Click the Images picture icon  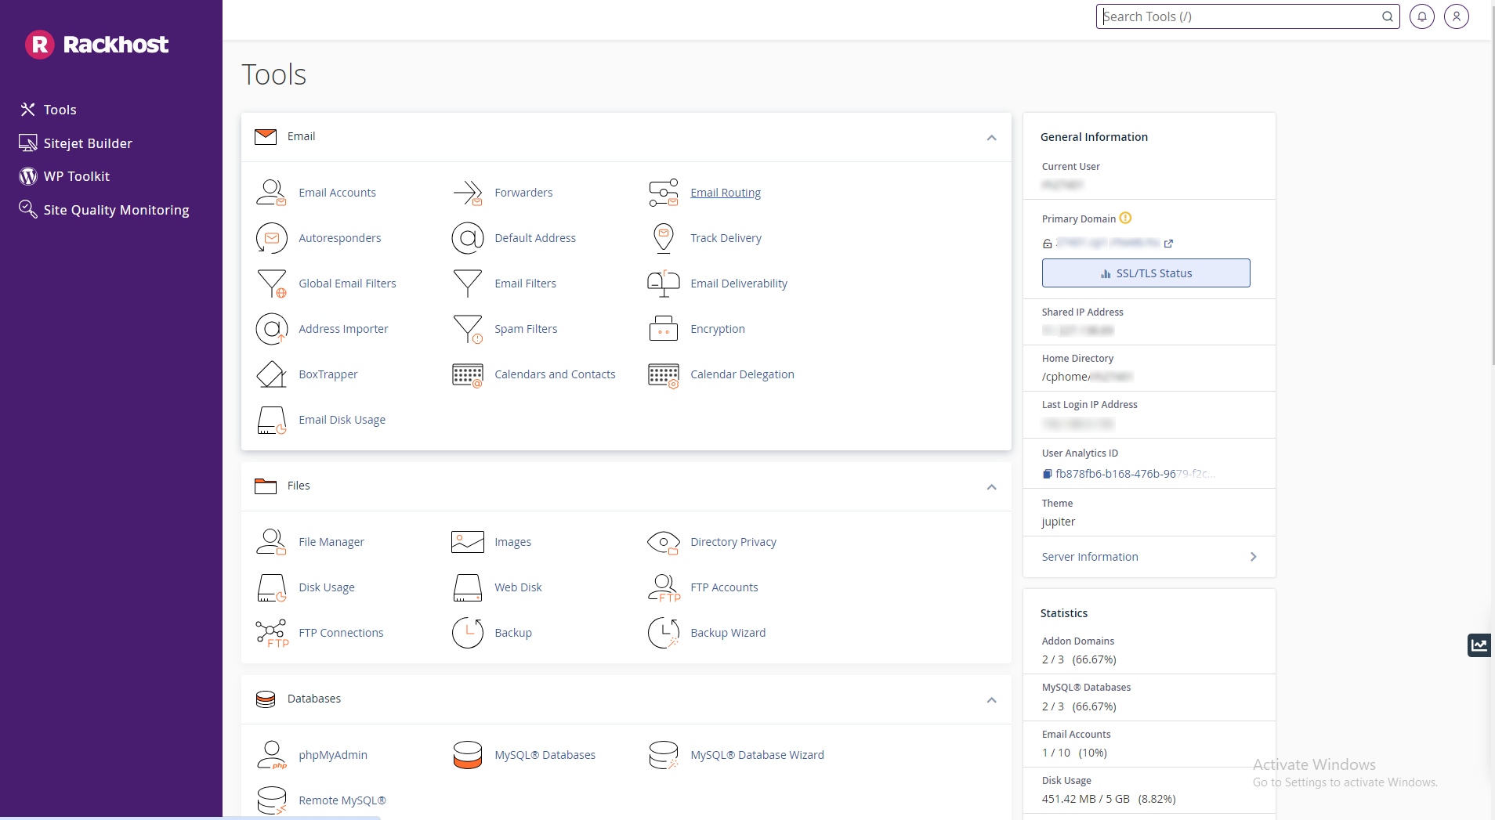click(468, 542)
